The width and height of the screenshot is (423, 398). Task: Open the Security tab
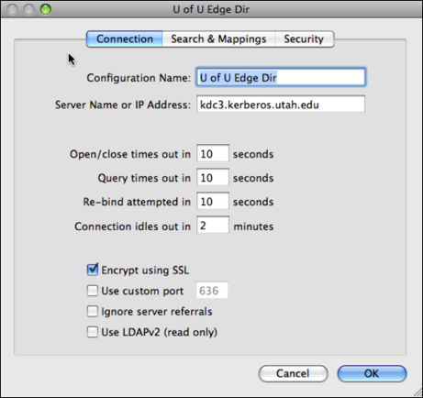[304, 39]
